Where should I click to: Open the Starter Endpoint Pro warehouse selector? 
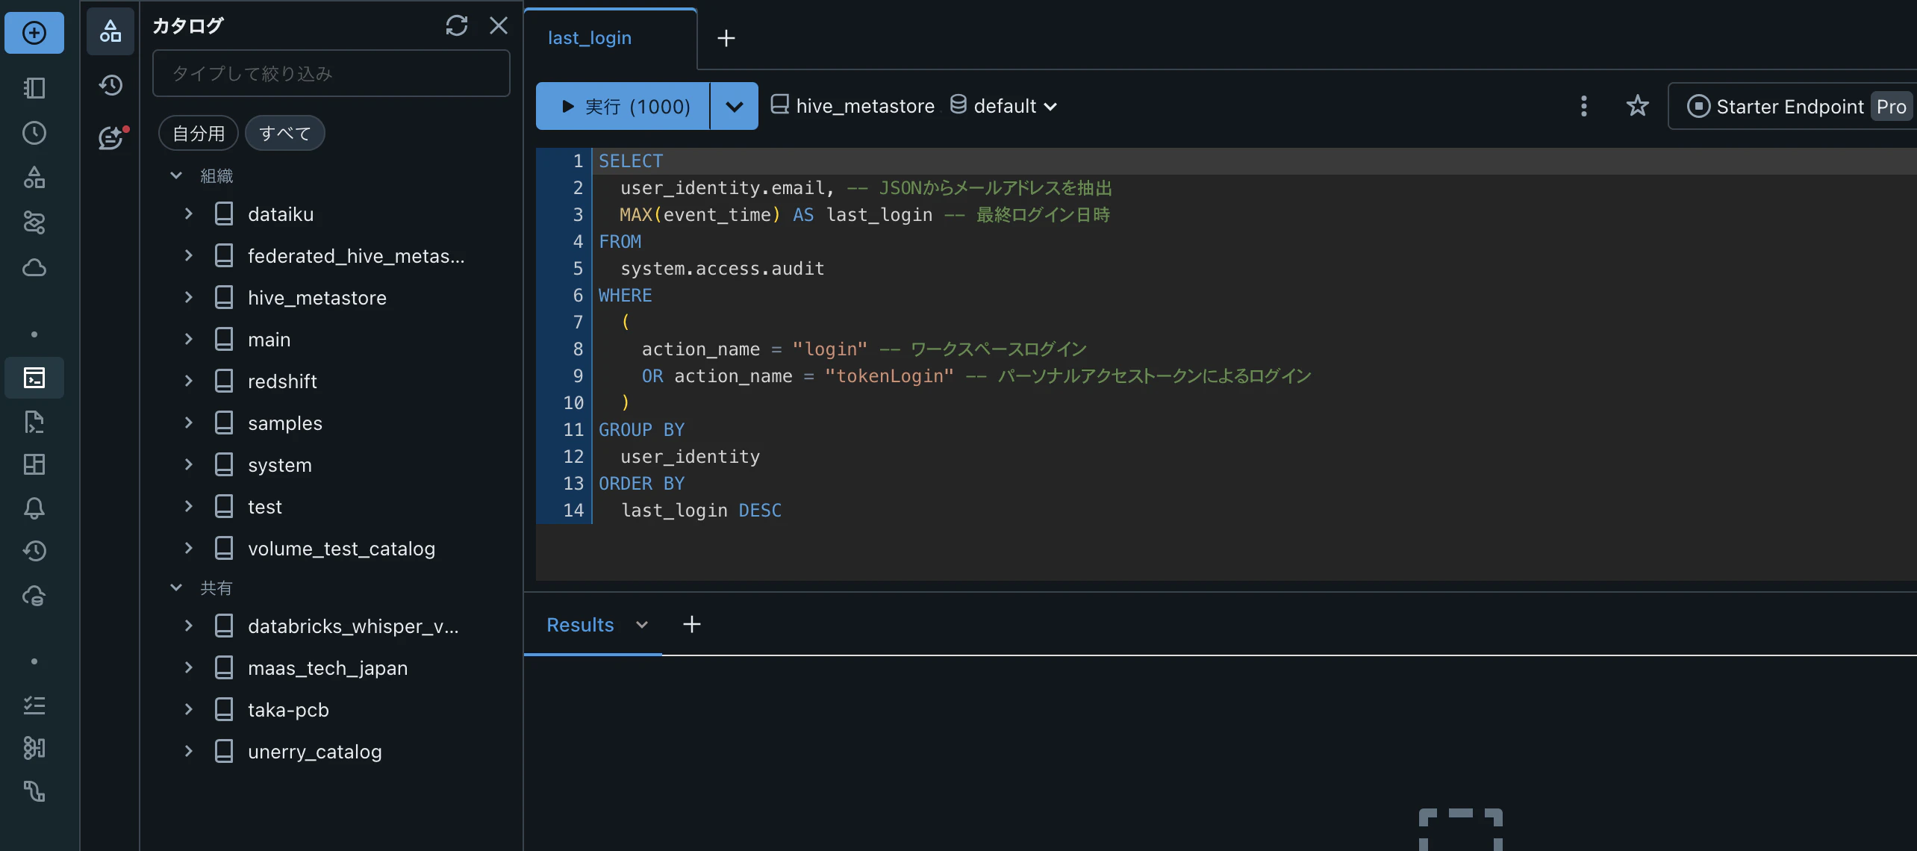click(x=1792, y=106)
